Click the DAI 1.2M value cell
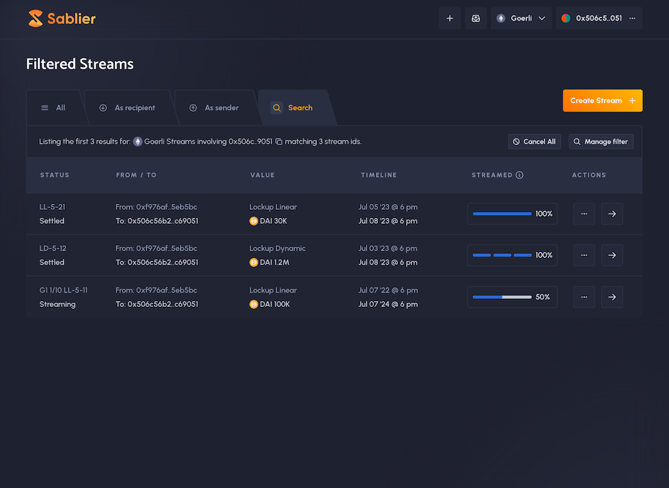The width and height of the screenshot is (669, 488). click(x=274, y=263)
